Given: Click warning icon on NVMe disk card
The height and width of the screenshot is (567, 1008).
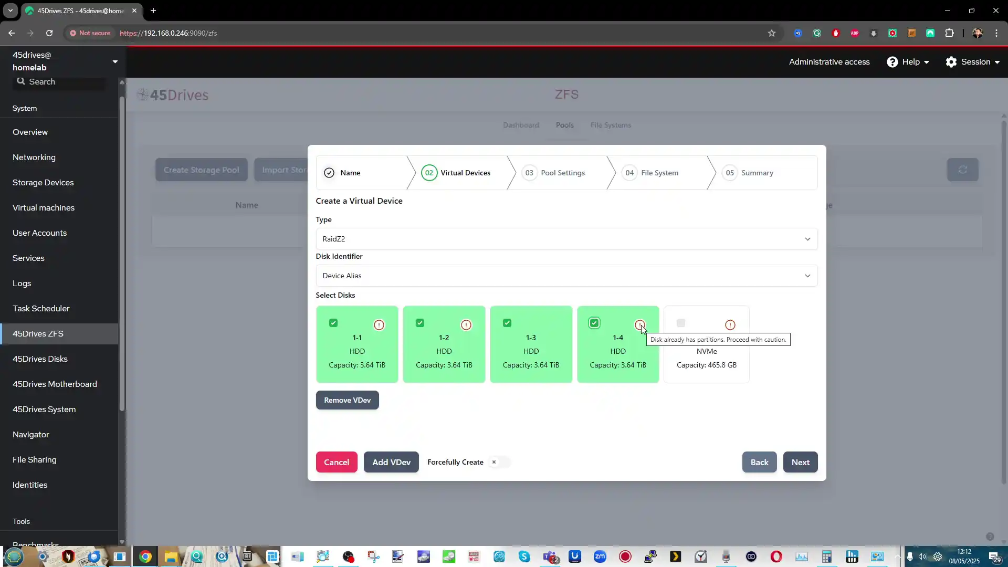Looking at the screenshot, I should pyautogui.click(x=730, y=325).
